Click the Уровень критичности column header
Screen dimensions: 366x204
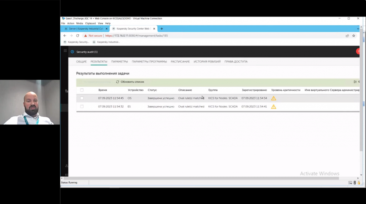point(286,90)
